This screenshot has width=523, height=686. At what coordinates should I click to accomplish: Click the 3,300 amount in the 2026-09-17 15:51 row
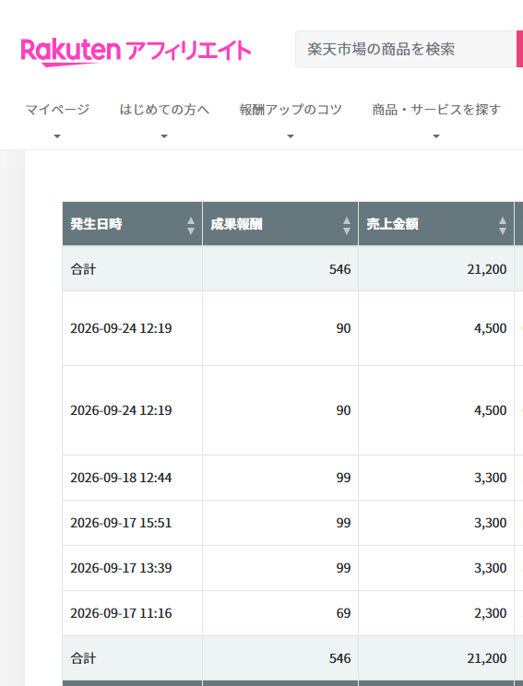436,523
